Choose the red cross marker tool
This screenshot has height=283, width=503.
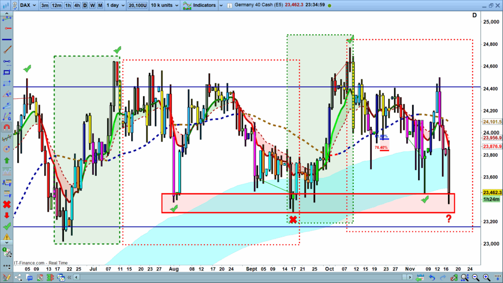7,204
